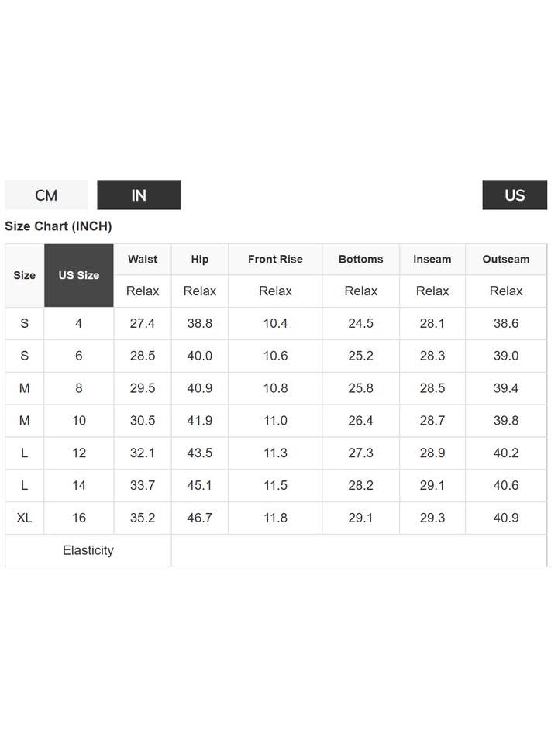Select the Hip column header
Image resolution: width=558 pixels, height=744 pixels.
pyautogui.click(x=200, y=260)
